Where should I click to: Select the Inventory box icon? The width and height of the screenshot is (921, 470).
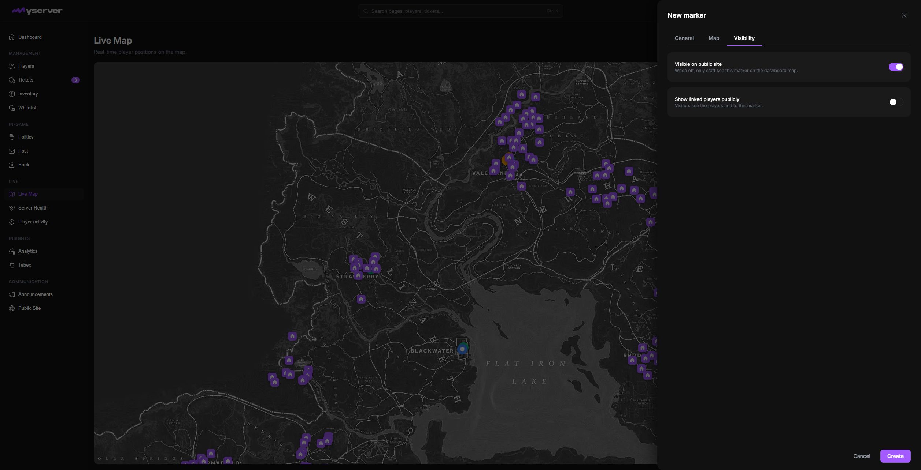point(12,94)
